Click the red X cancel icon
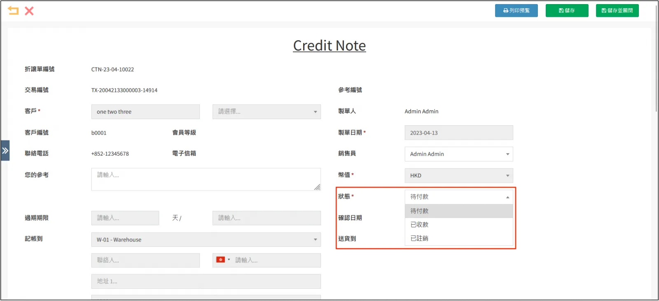The width and height of the screenshot is (659, 301). point(29,11)
